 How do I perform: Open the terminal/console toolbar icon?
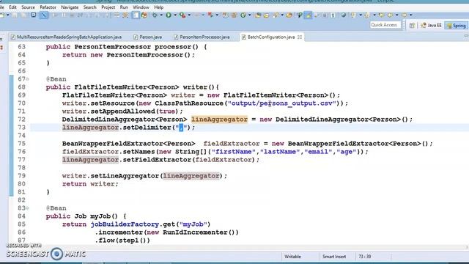(x=33, y=15)
